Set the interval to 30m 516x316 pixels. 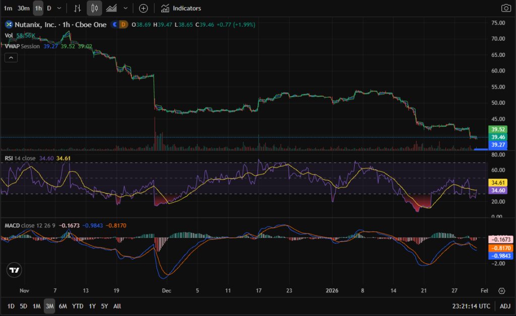tap(23, 8)
